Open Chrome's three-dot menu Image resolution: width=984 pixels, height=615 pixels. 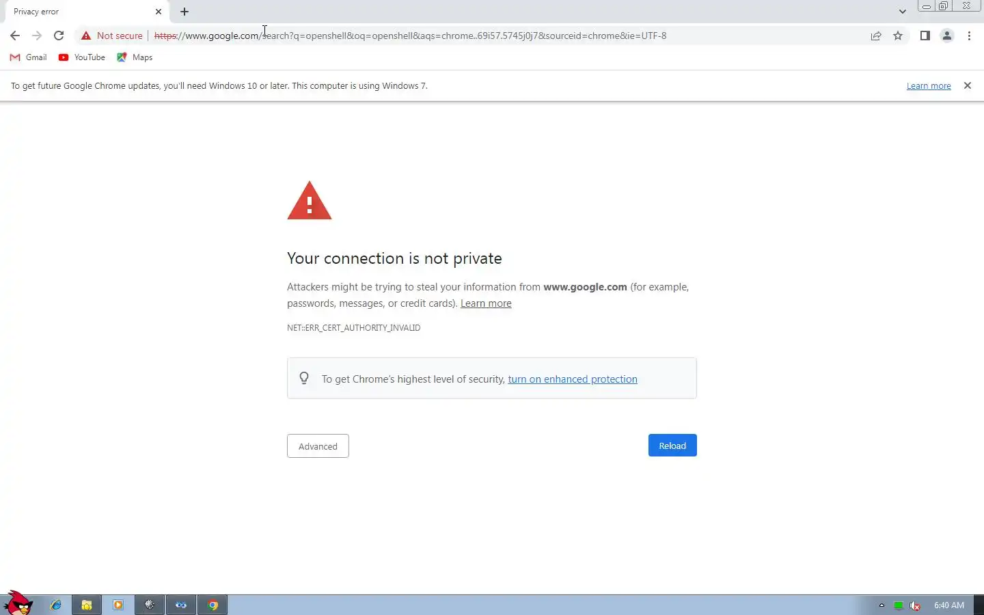click(x=969, y=36)
